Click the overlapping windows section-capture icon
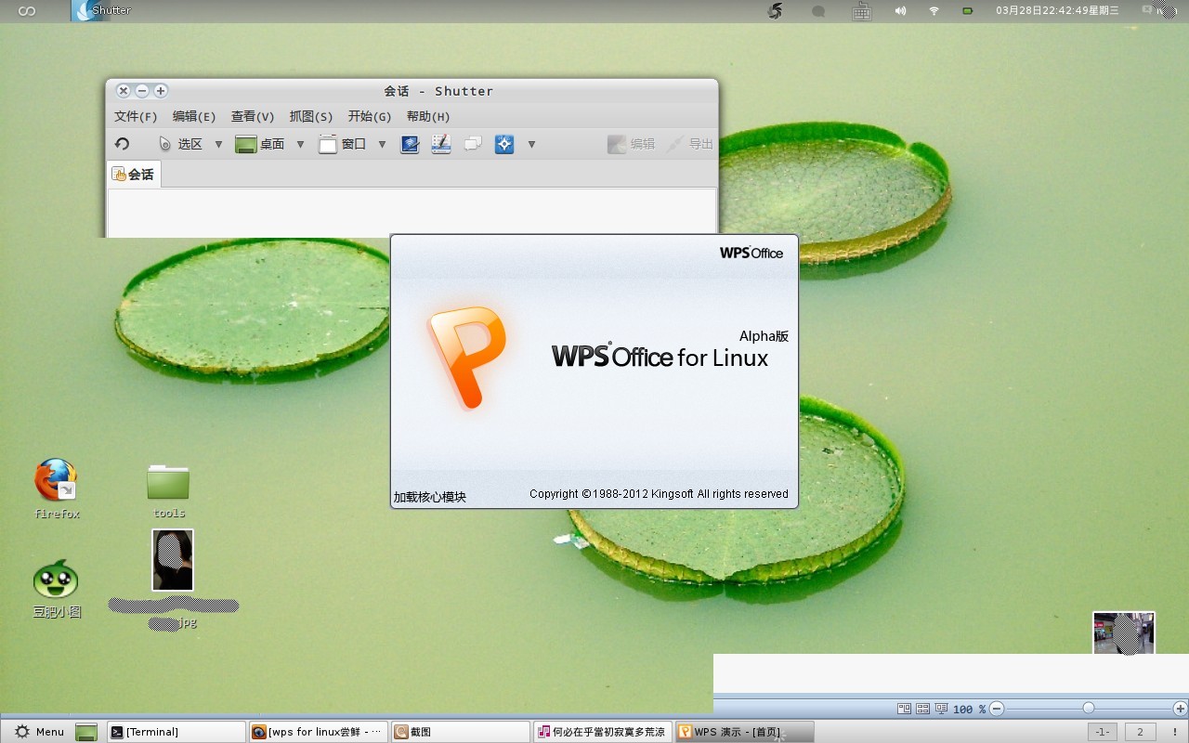Viewport: 1189px width, 743px height. (x=473, y=144)
